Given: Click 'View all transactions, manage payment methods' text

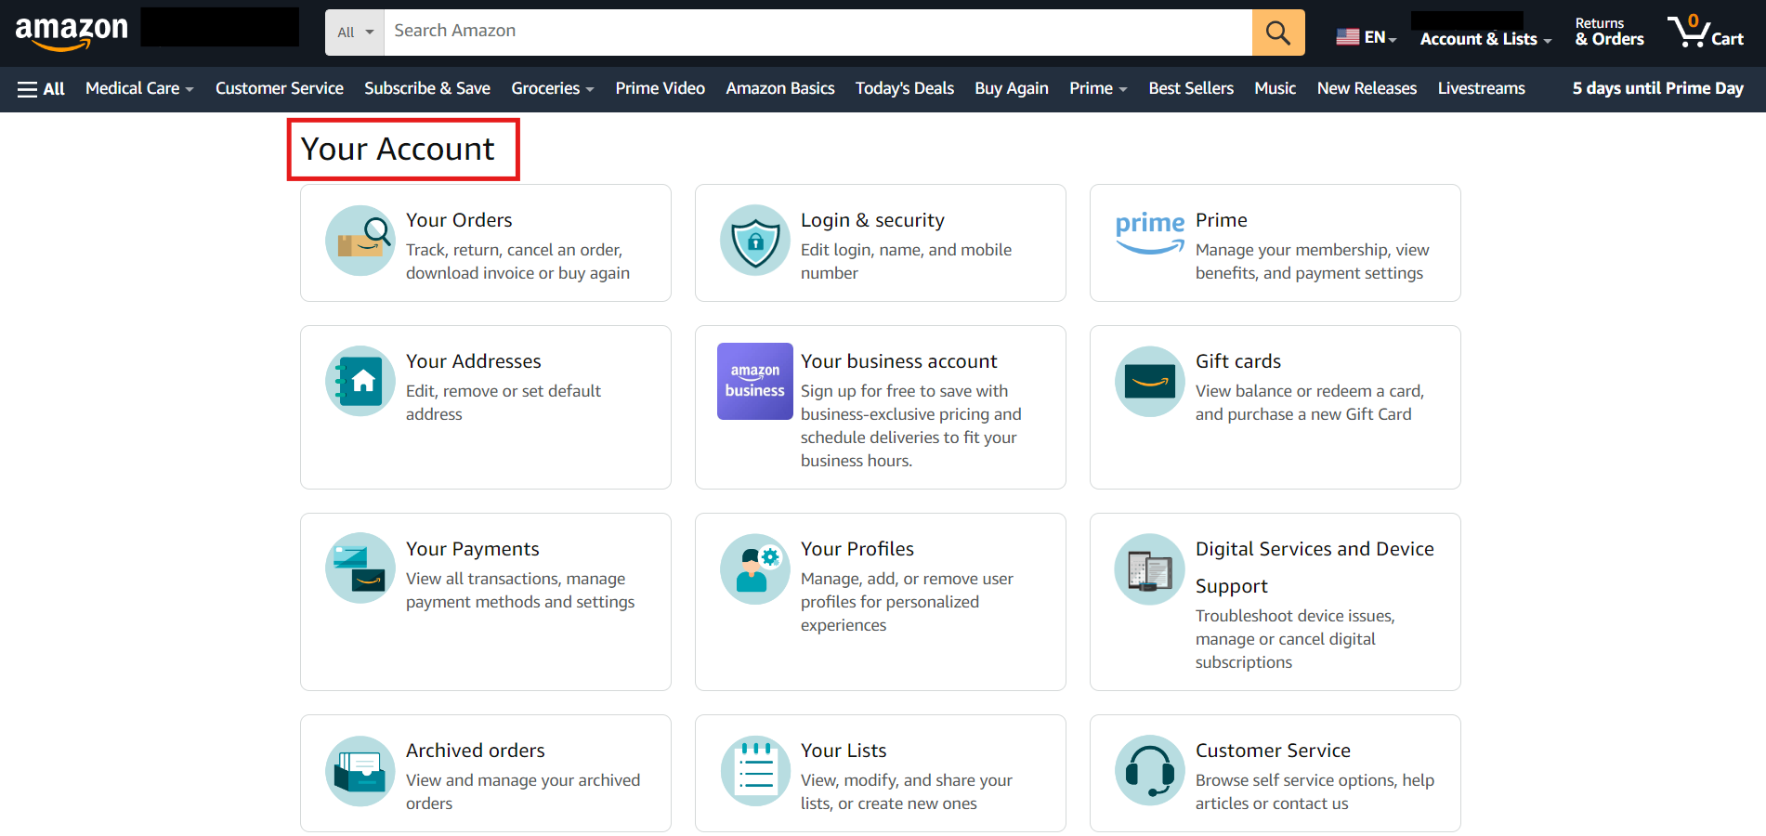Looking at the screenshot, I should click(520, 591).
